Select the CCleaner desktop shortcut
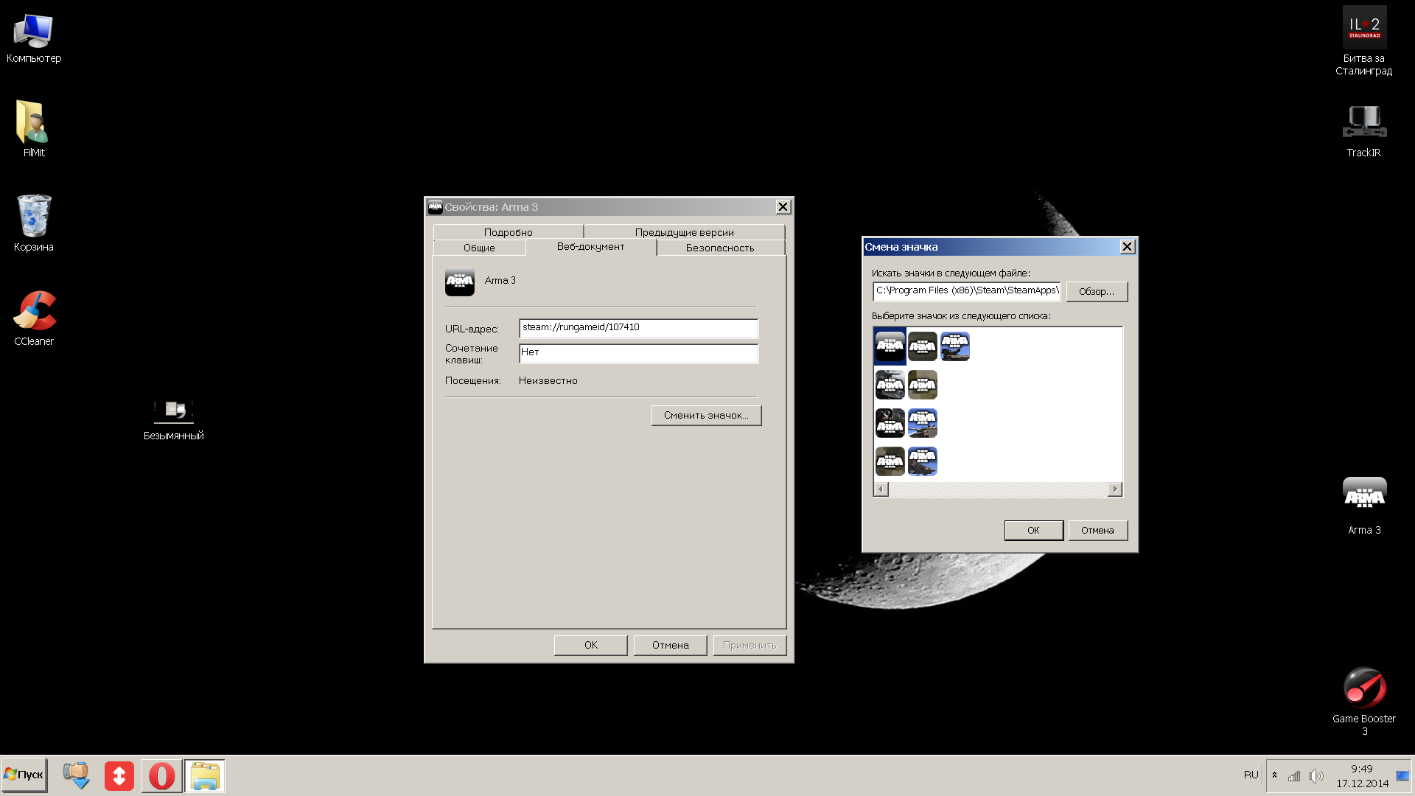1415x796 pixels. 34,318
